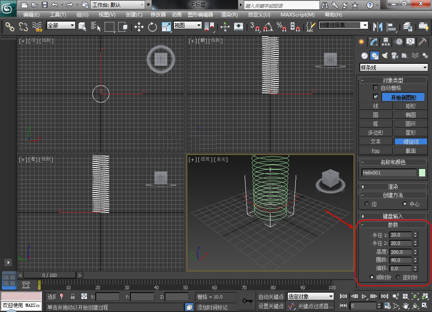Switch to Hierarchy panel tab

click(385, 41)
